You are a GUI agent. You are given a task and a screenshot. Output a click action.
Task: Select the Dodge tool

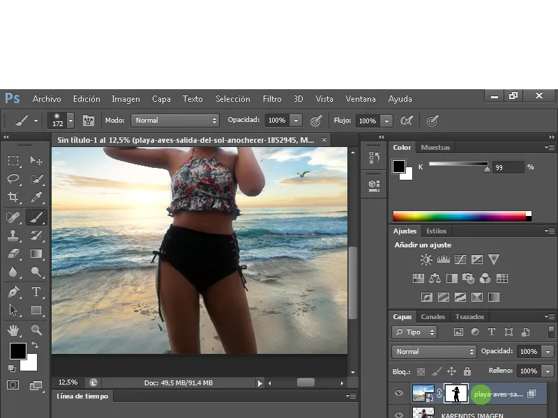pos(36,272)
